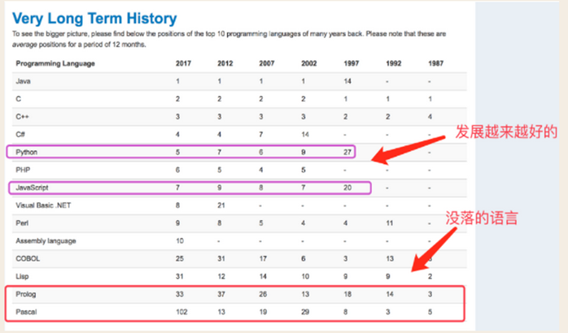Click COBOL's 2017 rank value 25
The width and height of the screenshot is (568, 333).
tap(180, 258)
